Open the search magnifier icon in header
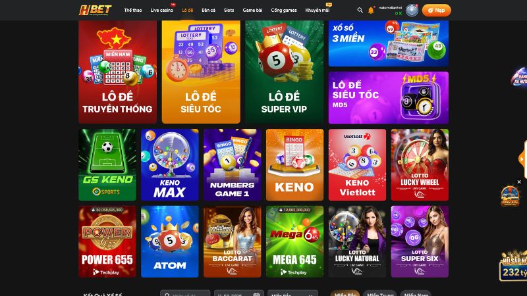The height and width of the screenshot is (296, 527). coord(360,11)
